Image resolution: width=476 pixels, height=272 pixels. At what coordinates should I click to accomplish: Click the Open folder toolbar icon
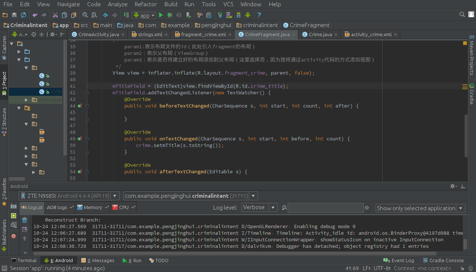coord(5,15)
